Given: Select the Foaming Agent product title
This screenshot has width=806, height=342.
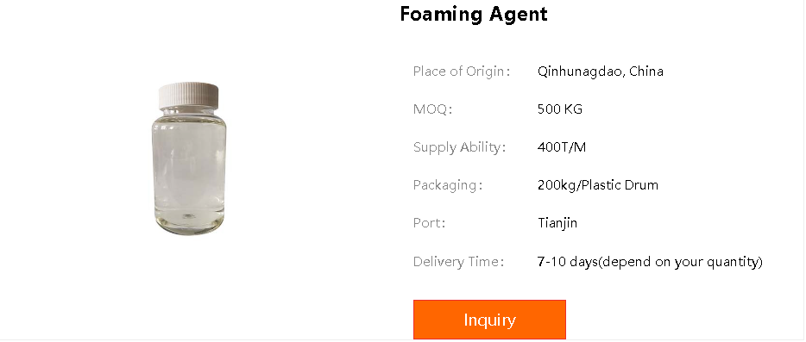Looking at the screenshot, I should [474, 14].
